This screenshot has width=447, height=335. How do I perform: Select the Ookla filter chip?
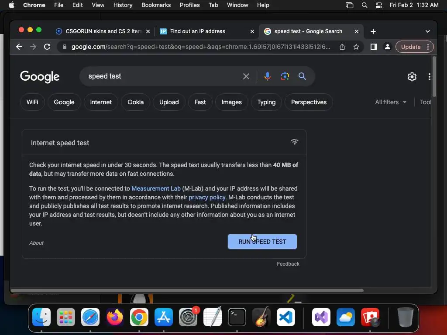[135, 102]
